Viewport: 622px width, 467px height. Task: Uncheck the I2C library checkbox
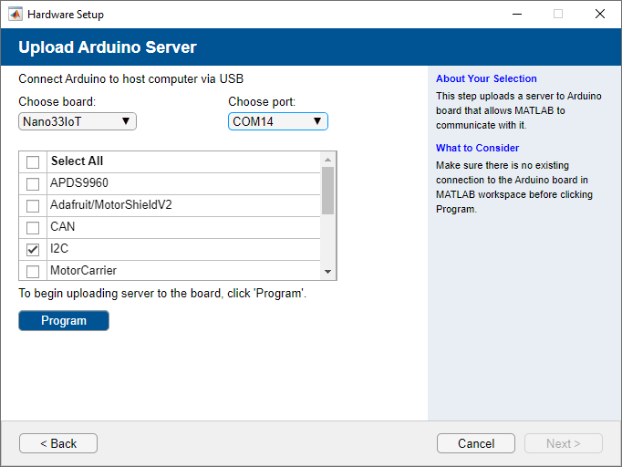click(33, 249)
